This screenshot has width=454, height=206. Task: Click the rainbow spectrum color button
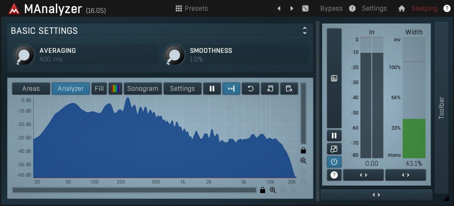pos(115,89)
